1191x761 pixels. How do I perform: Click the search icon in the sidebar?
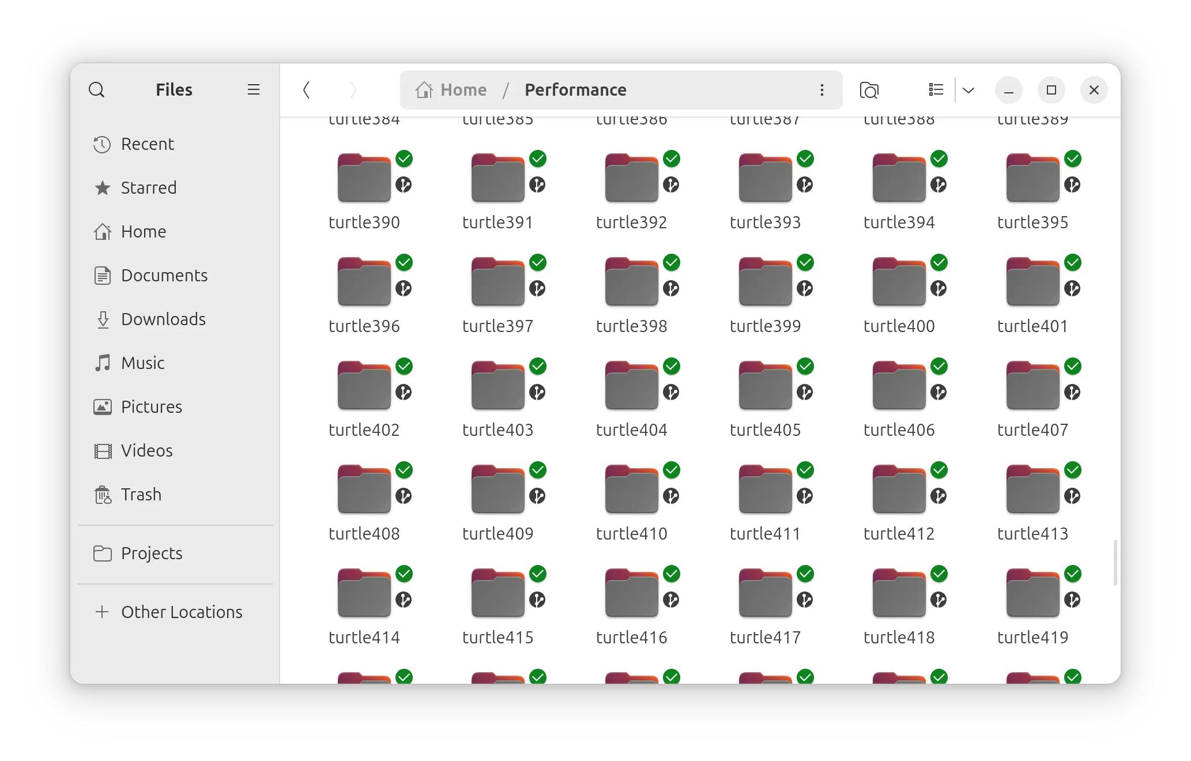(96, 90)
